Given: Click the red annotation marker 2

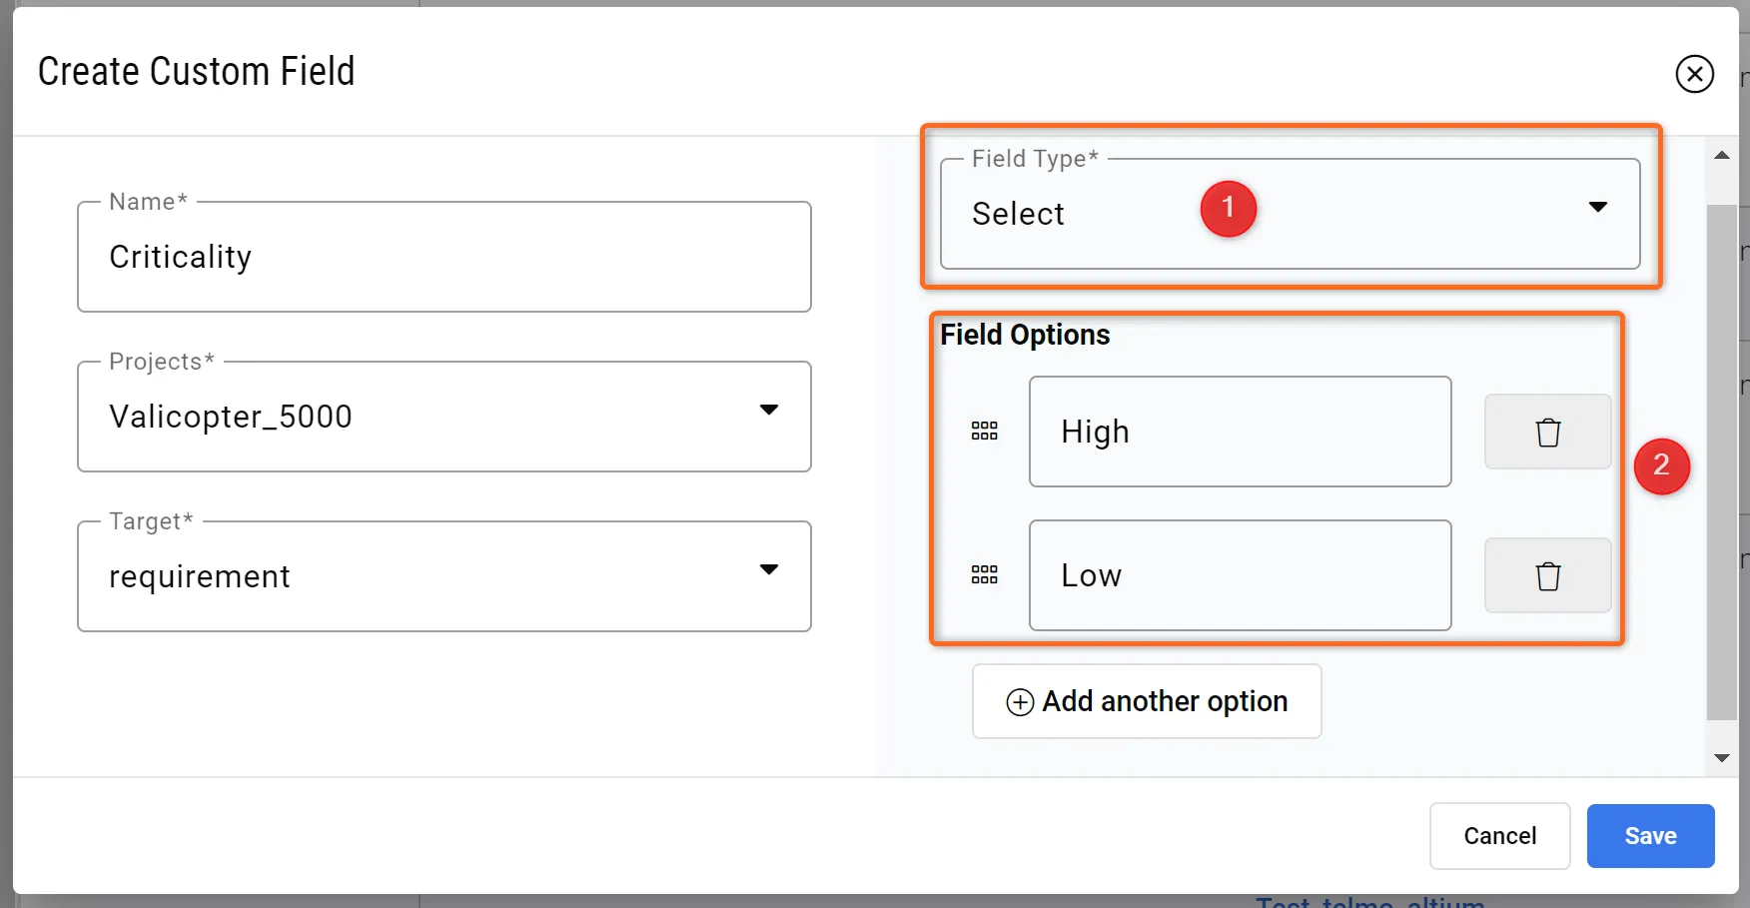Looking at the screenshot, I should (1661, 465).
